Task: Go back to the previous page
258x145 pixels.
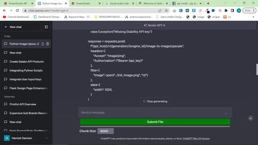Action: 4,10
